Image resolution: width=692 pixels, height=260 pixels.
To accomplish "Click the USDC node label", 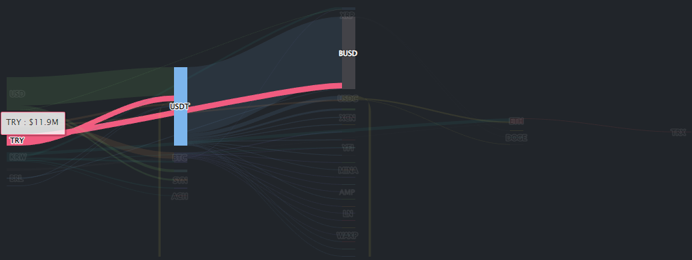I will click(348, 98).
